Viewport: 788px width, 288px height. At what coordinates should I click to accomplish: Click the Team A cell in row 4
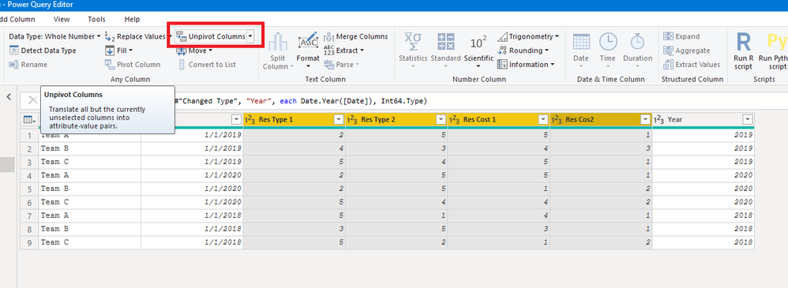click(x=90, y=175)
